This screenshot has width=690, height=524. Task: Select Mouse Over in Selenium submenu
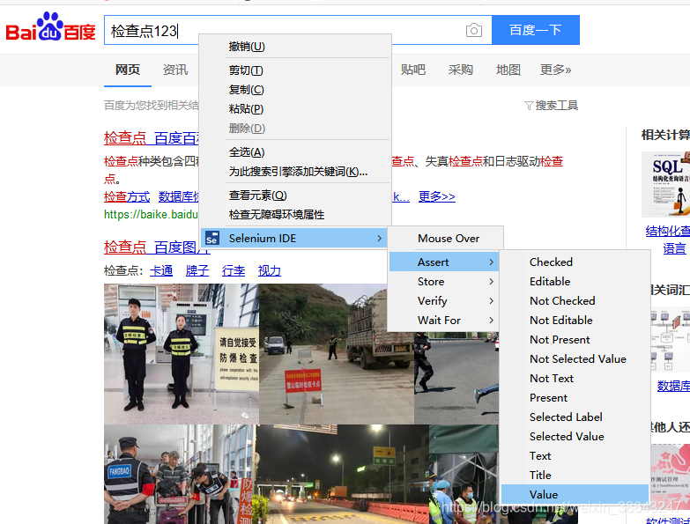[x=445, y=239]
